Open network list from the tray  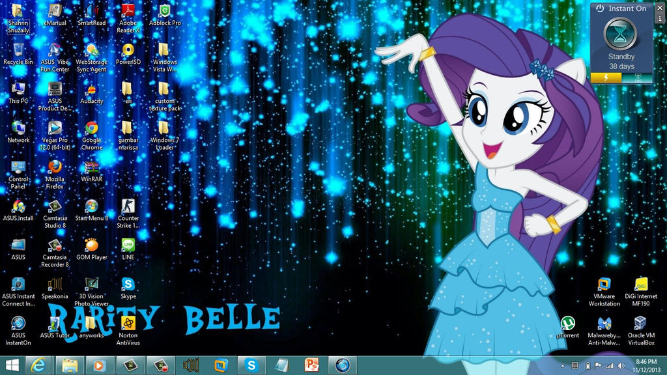coord(610,365)
